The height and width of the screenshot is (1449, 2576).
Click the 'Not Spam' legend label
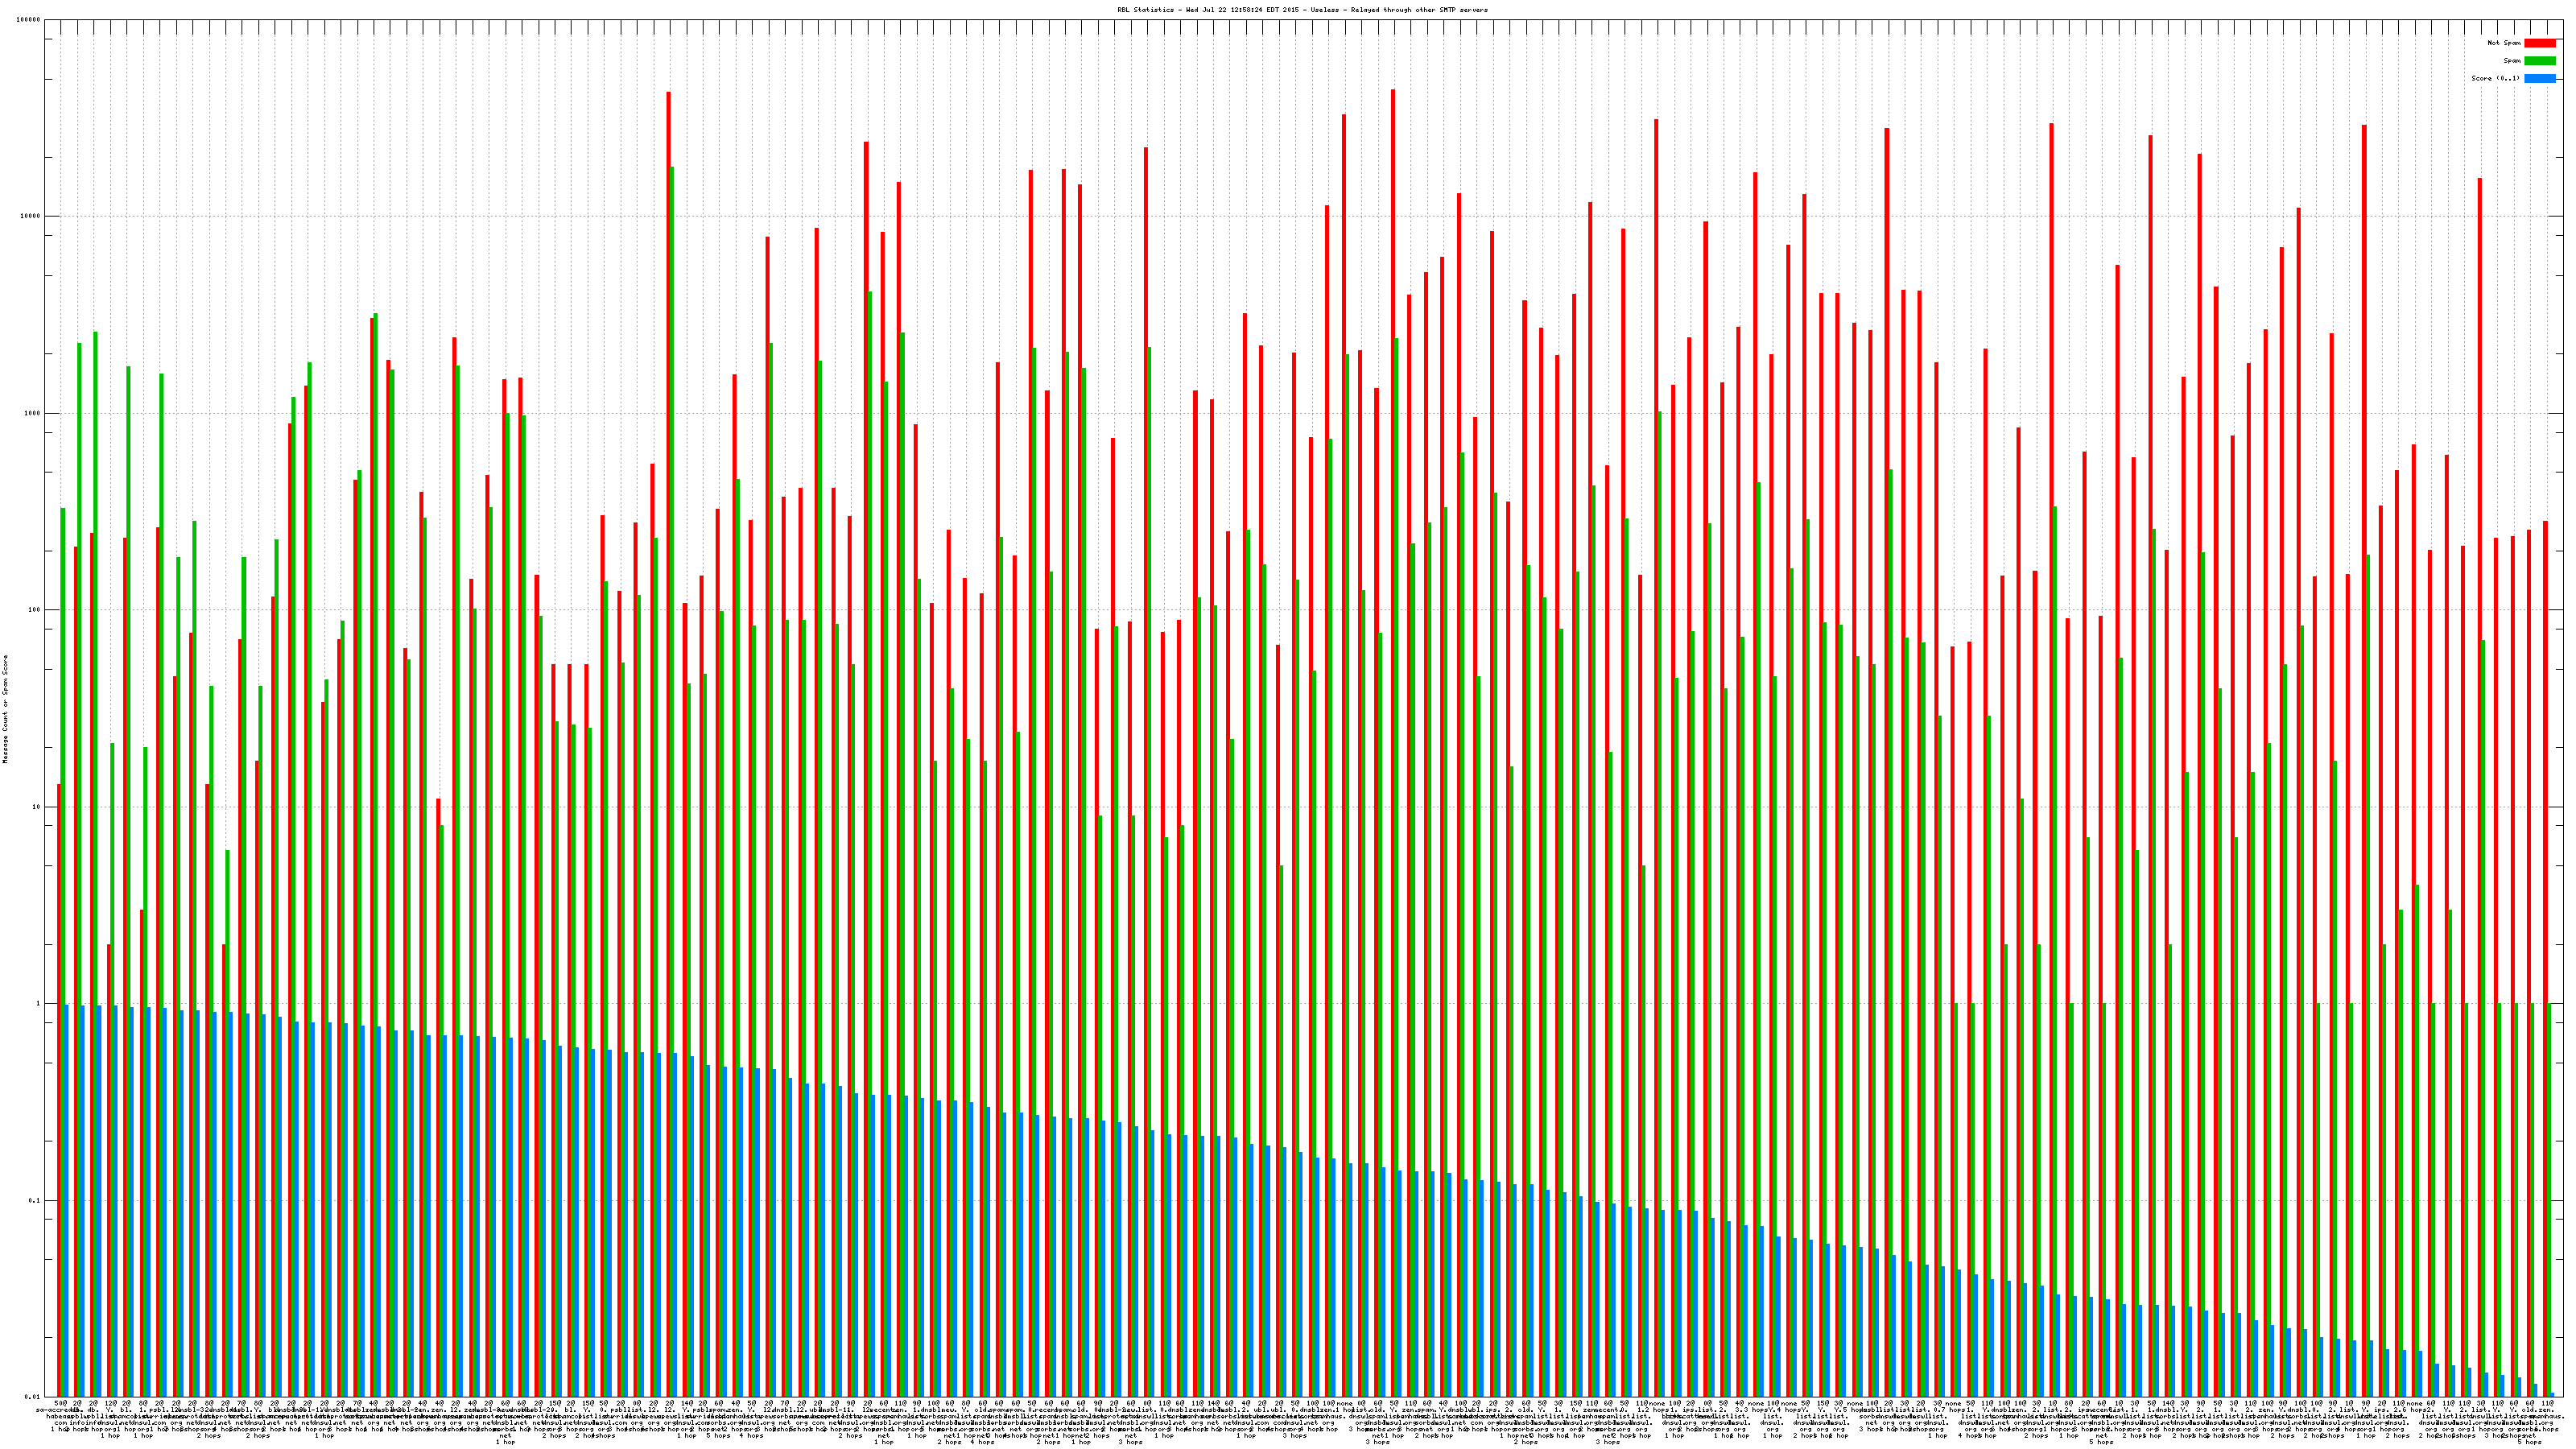(2504, 43)
